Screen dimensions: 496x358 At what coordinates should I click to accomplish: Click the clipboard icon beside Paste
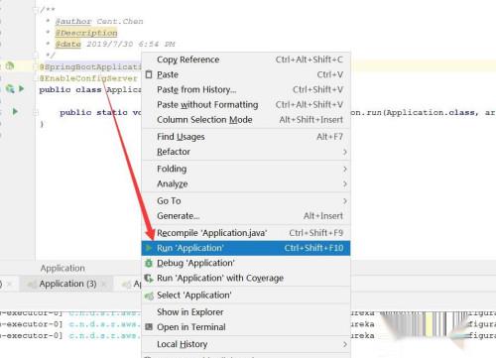pyautogui.click(x=149, y=74)
